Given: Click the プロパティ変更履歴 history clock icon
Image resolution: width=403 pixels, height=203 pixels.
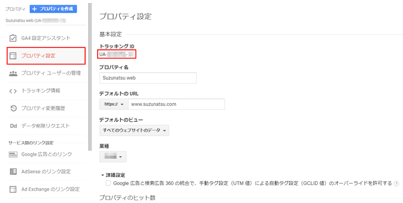Looking at the screenshot, I should click(14, 108).
